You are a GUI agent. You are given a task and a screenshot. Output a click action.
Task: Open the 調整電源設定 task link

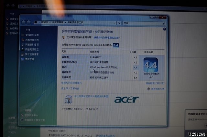(x=32, y=50)
